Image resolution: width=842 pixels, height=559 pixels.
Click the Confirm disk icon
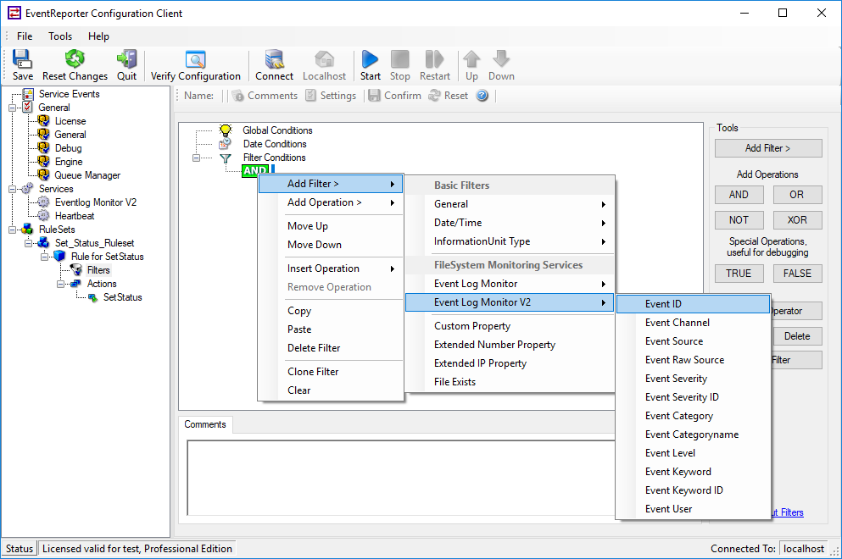[374, 96]
